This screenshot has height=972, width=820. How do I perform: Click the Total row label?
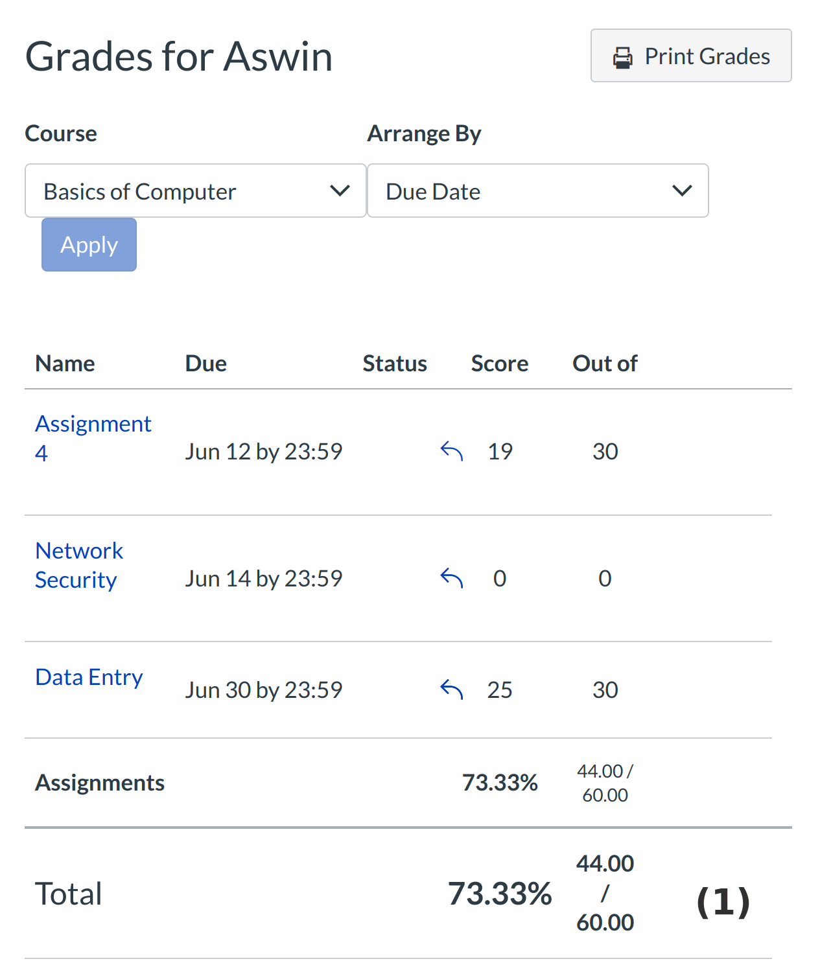coord(68,894)
